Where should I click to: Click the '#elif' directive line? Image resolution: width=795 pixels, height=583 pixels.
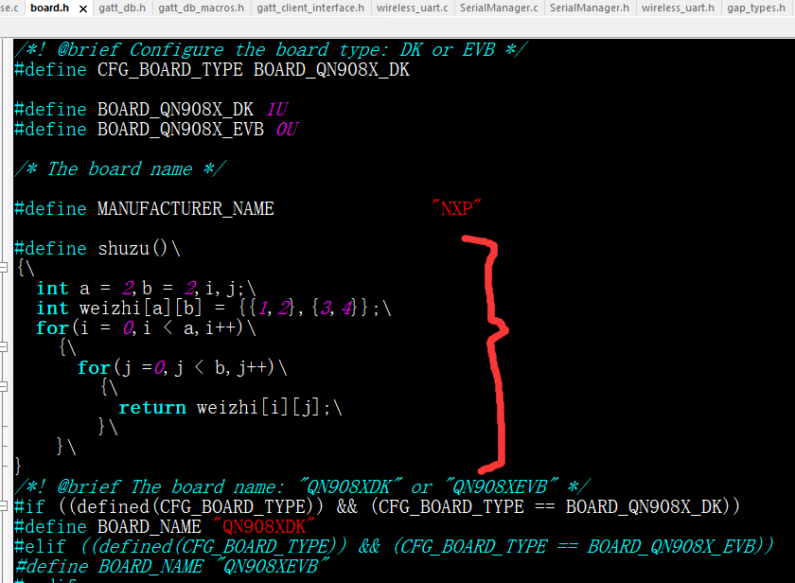pyautogui.click(x=395, y=546)
